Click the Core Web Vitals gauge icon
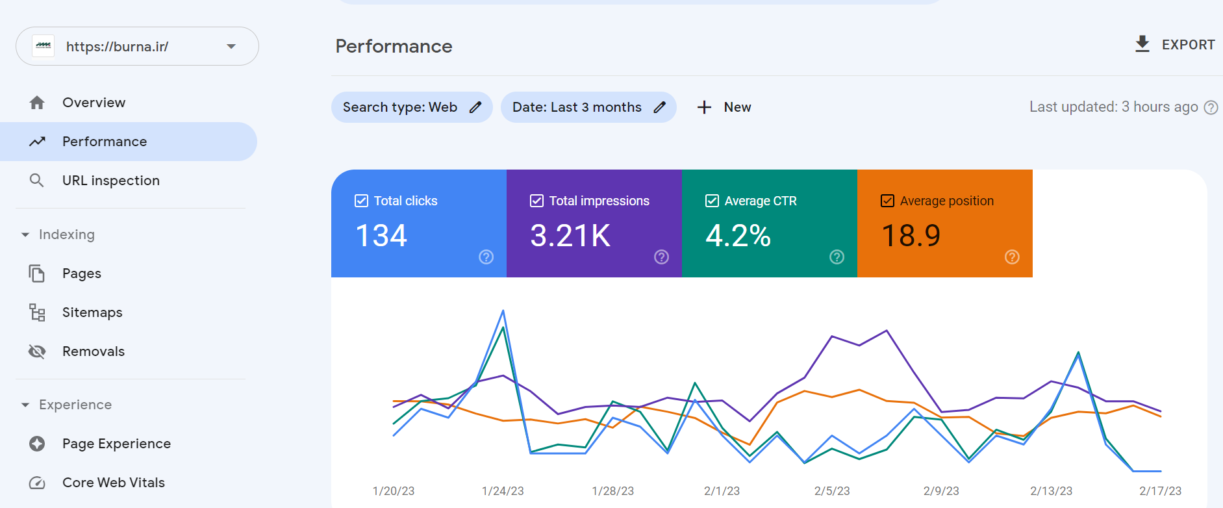Viewport: 1223px width, 508px height. coord(37,483)
